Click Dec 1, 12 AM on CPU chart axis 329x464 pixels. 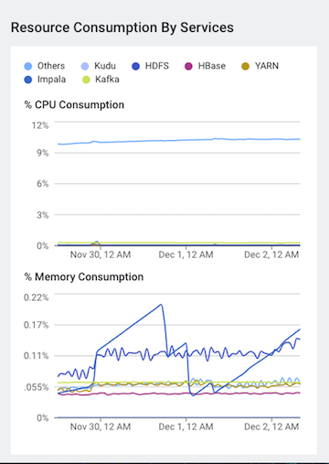click(x=186, y=254)
